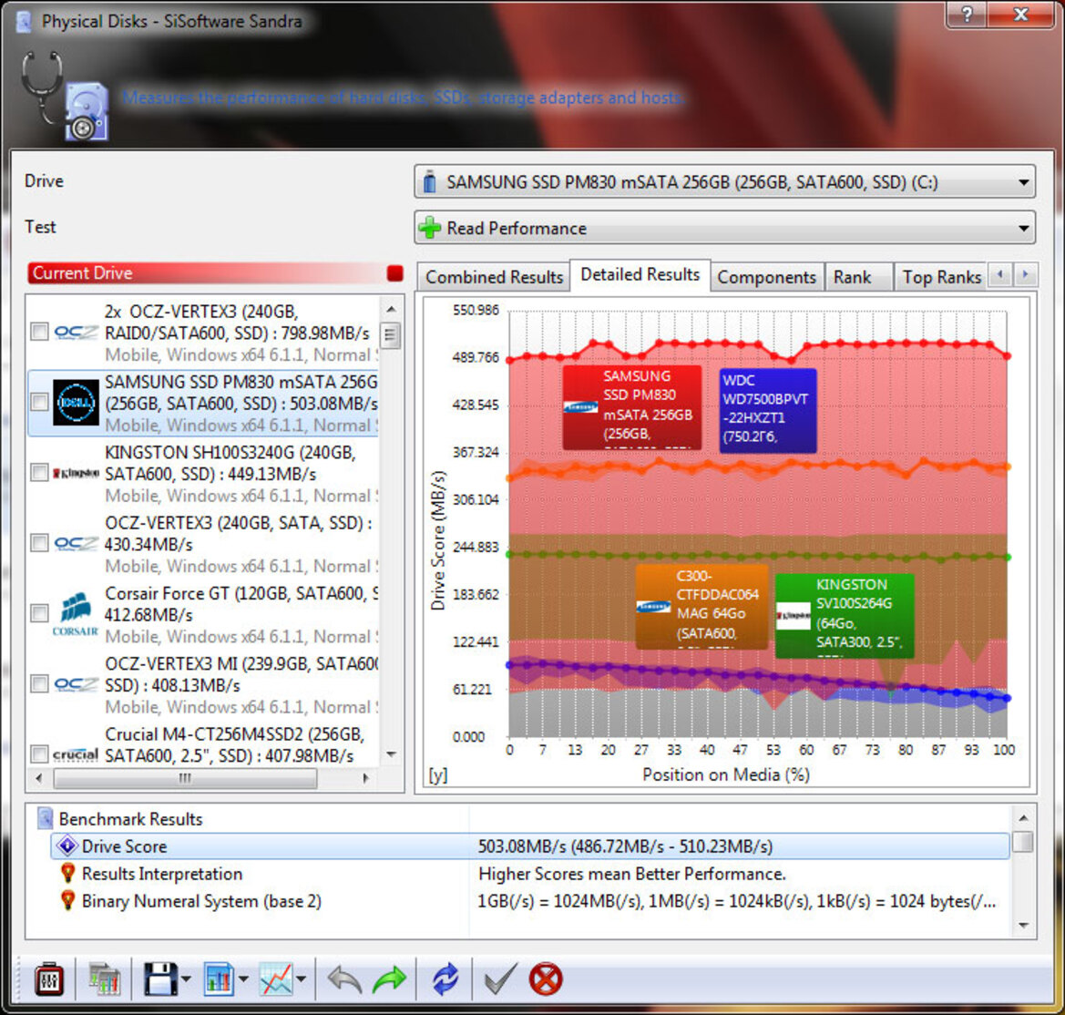
Task: Click the green forward arrow icon
Action: tap(389, 979)
